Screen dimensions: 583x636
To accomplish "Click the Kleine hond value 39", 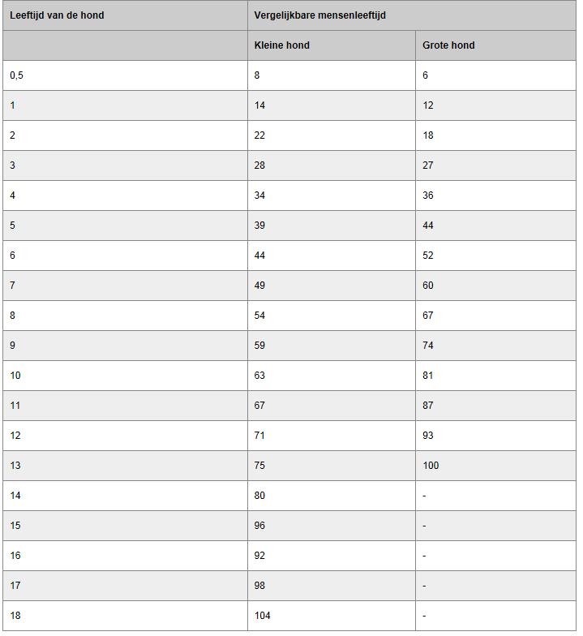I will click(x=259, y=226).
